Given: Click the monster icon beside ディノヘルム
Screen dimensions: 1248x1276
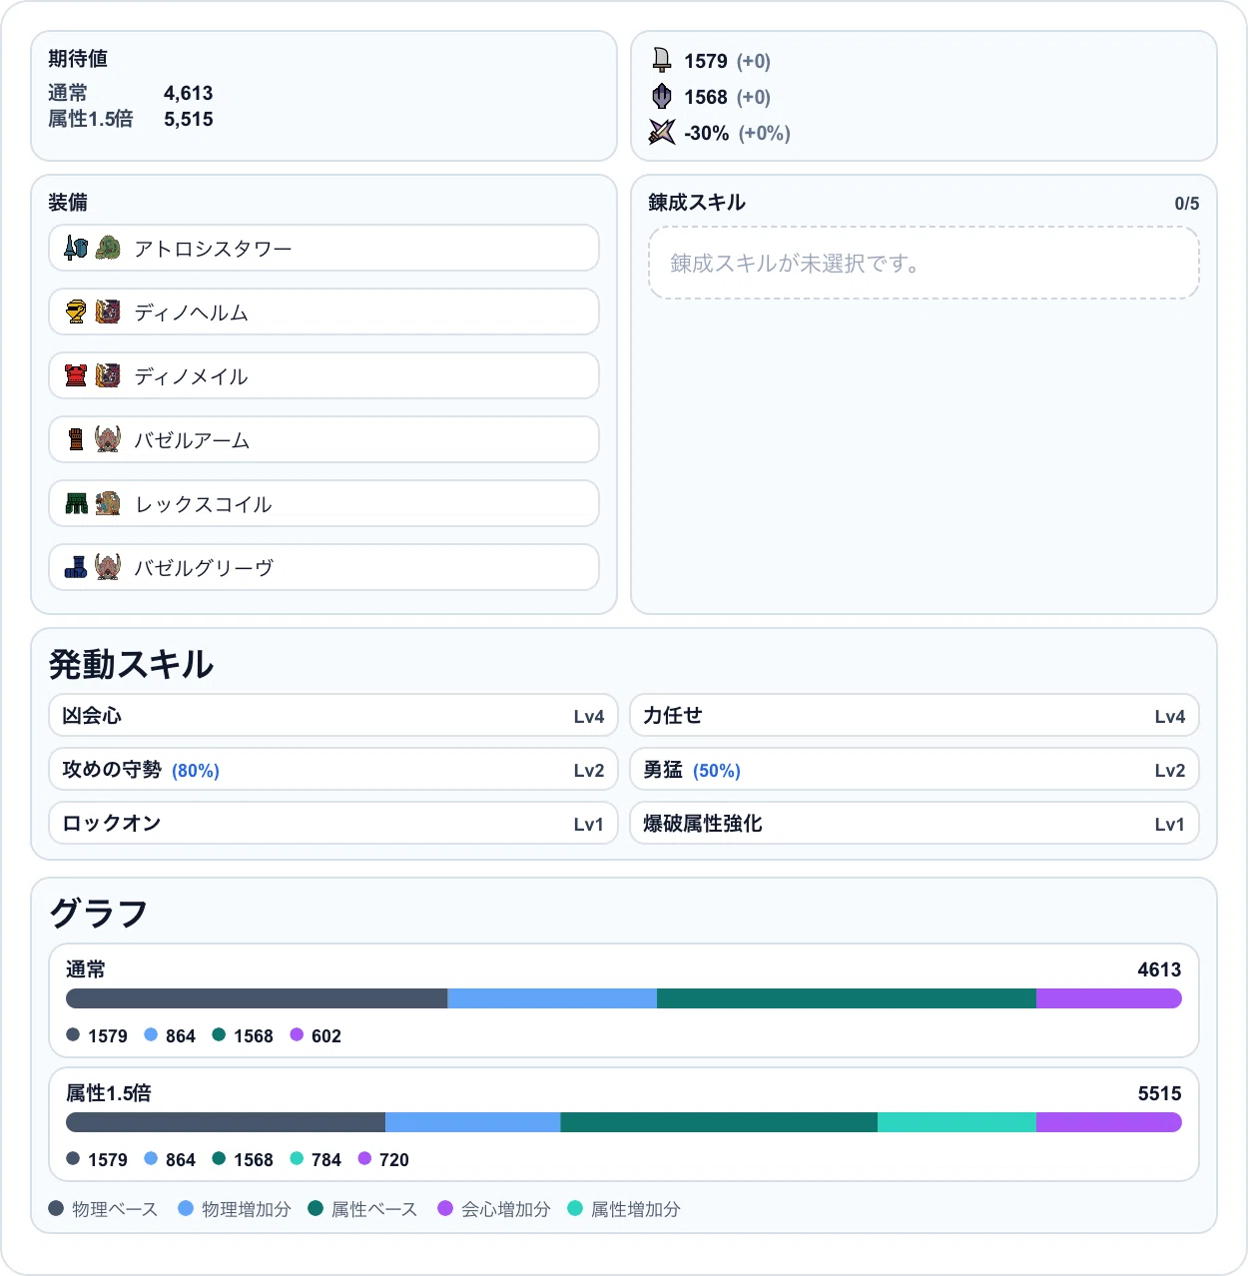Looking at the screenshot, I should [x=108, y=312].
